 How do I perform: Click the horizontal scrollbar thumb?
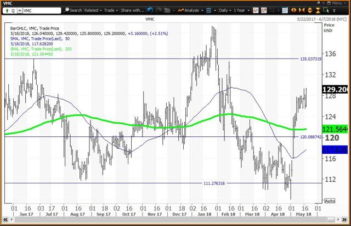330,220
